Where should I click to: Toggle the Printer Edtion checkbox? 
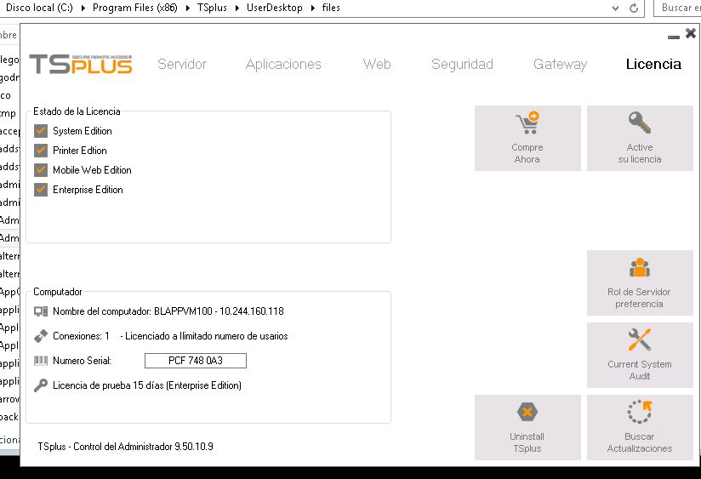coord(41,151)
